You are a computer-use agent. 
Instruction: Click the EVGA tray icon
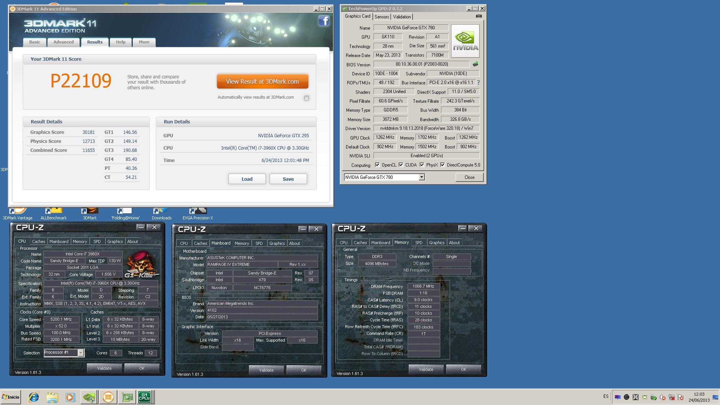pyautogui.click(x=627, y=397)
